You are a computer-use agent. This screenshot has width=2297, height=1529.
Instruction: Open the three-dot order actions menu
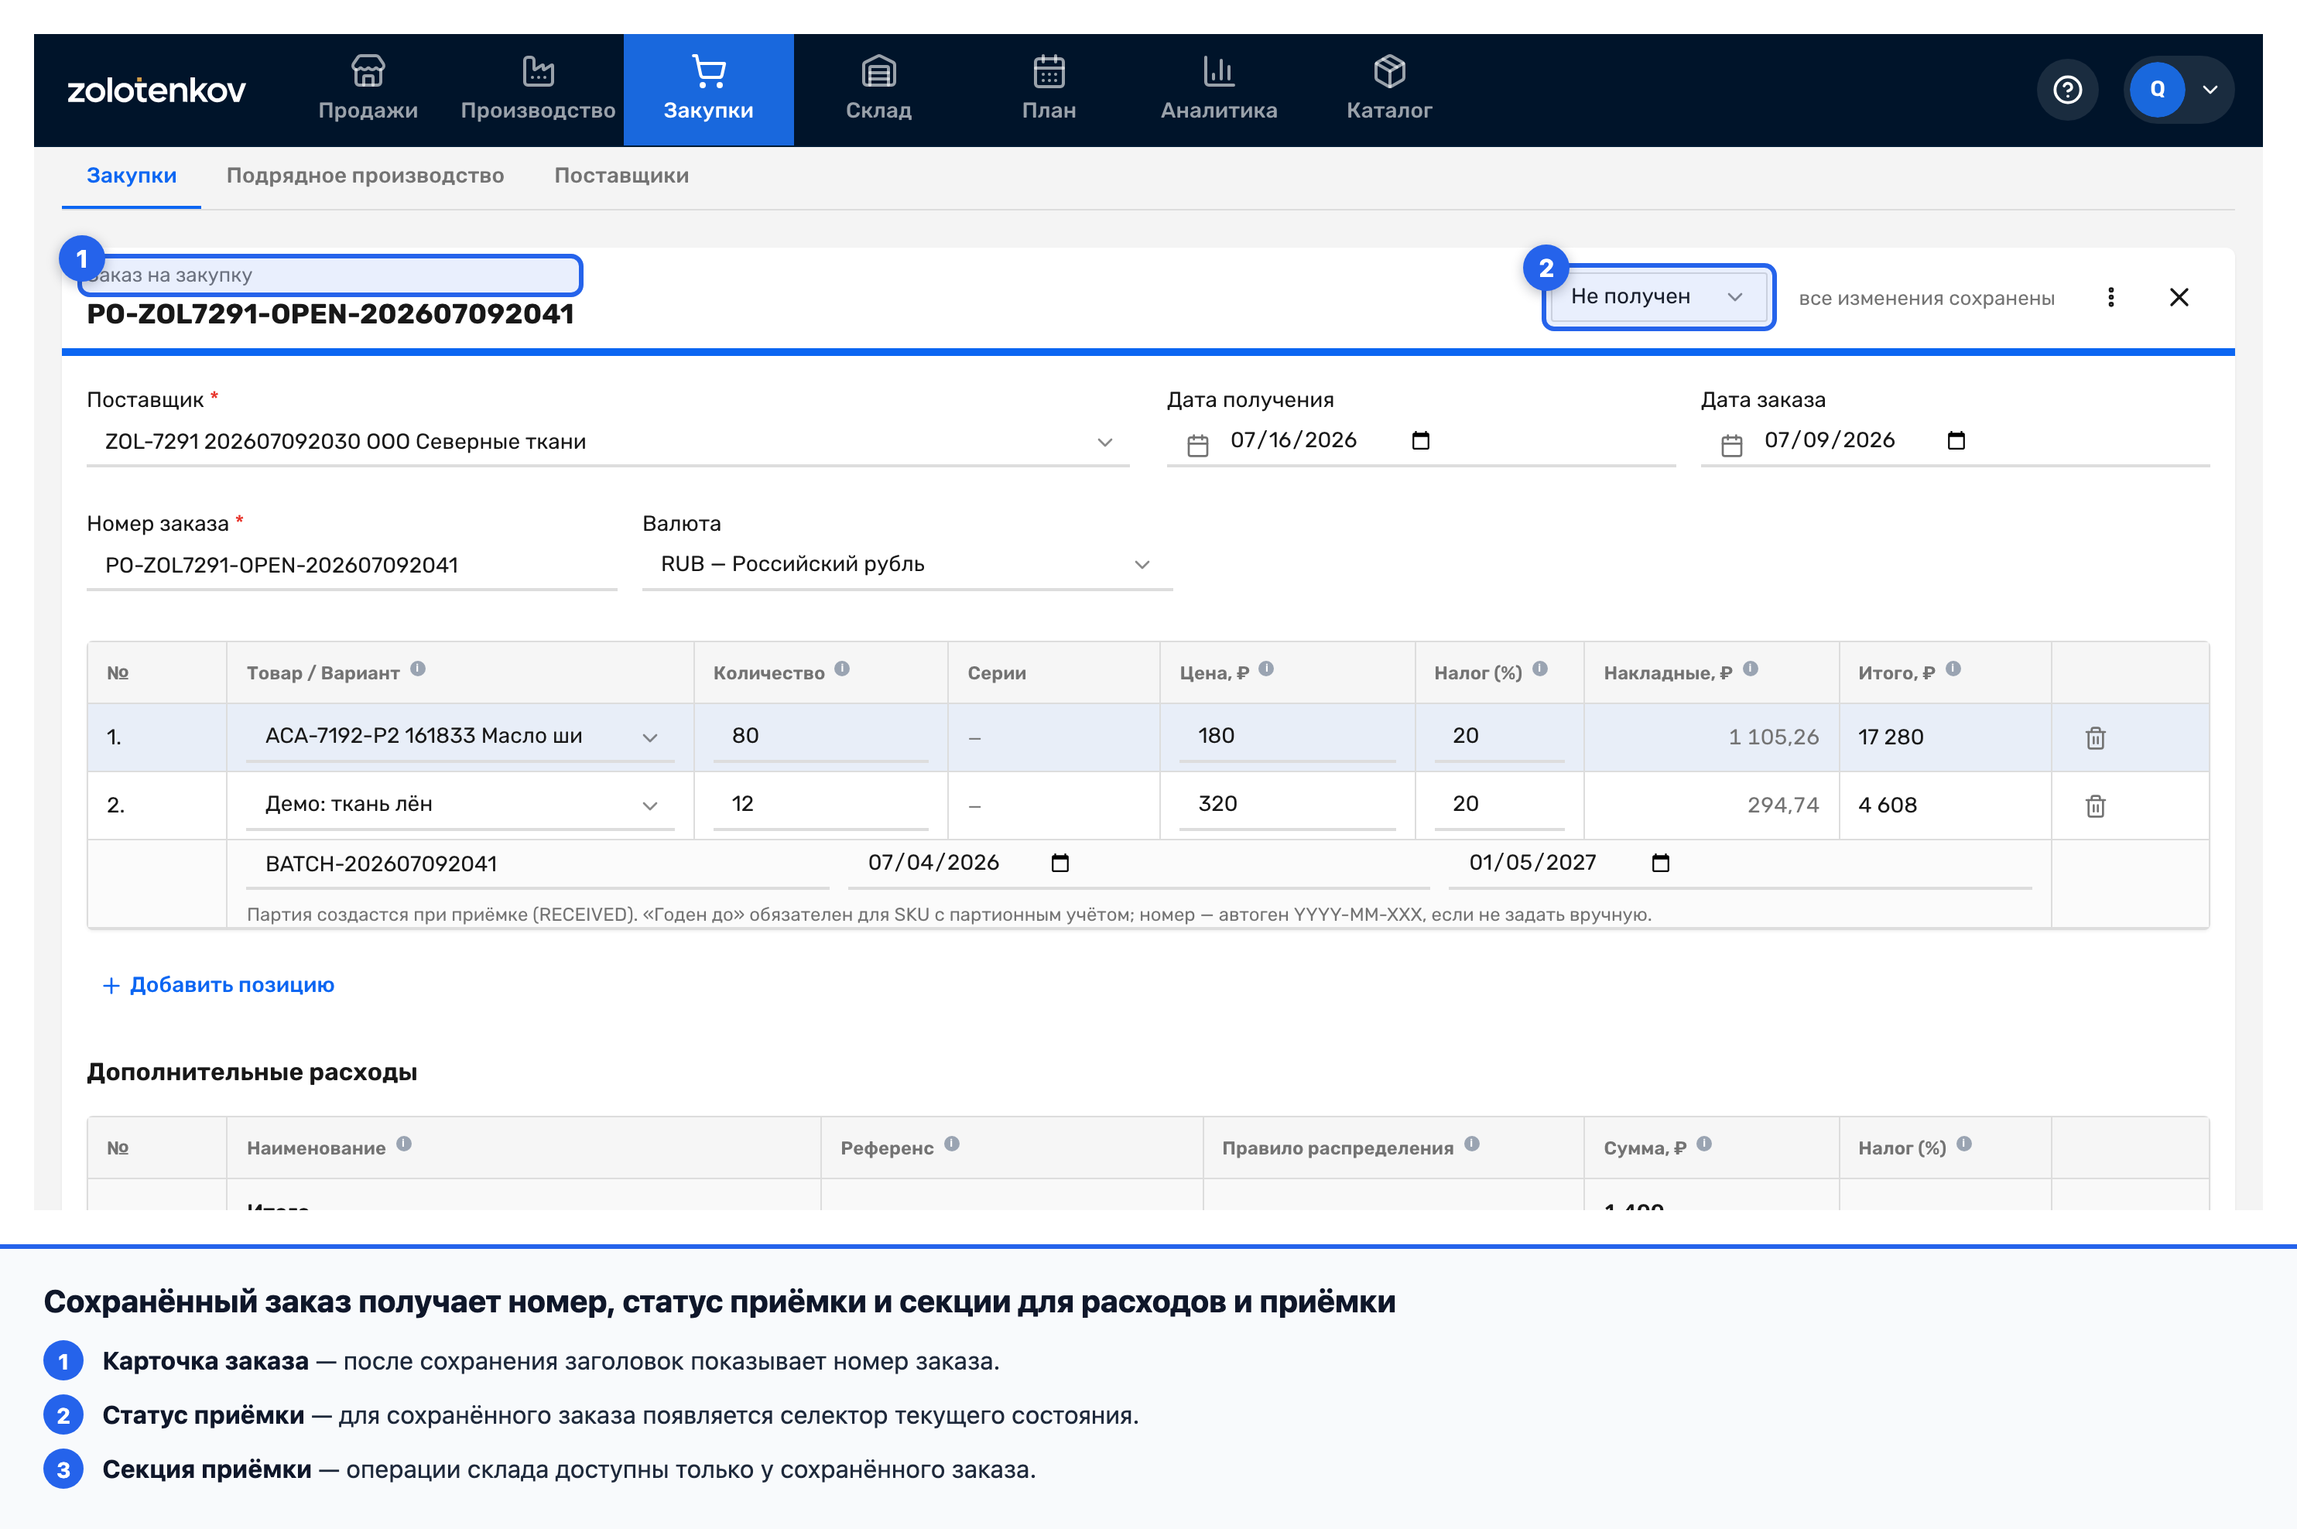[2110, 297]
